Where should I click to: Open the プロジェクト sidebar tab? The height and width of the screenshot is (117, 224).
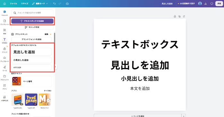point(4,78)
